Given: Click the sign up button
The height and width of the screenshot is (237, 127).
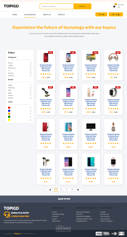Looking at the screenshot, I should click(x=116, y=14).
